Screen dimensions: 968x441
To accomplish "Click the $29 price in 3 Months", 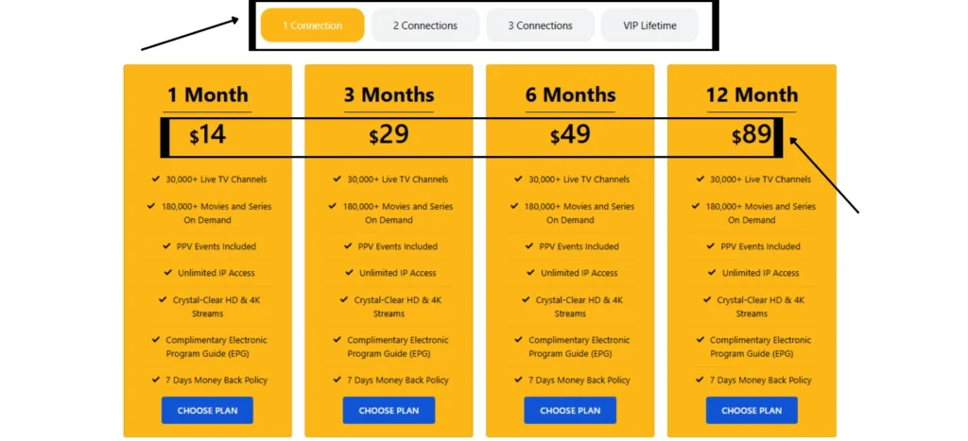I will (389, 135).
